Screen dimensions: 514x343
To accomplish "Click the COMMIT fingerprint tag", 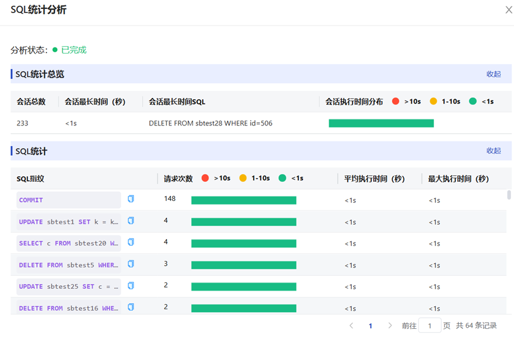I will (x=68, y=200).
